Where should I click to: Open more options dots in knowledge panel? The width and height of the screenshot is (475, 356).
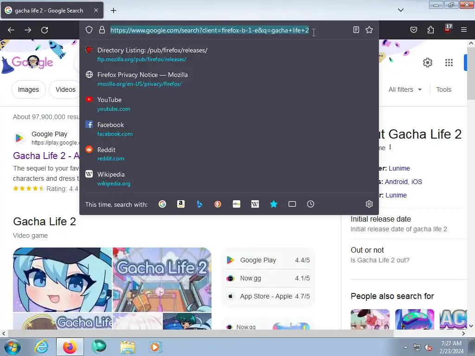[x=390, y=147]
